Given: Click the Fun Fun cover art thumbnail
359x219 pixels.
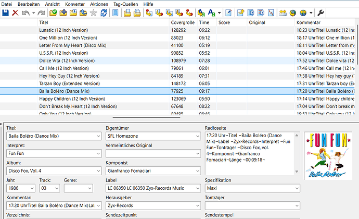Looking at the screenshot, I should coord(328,155).
